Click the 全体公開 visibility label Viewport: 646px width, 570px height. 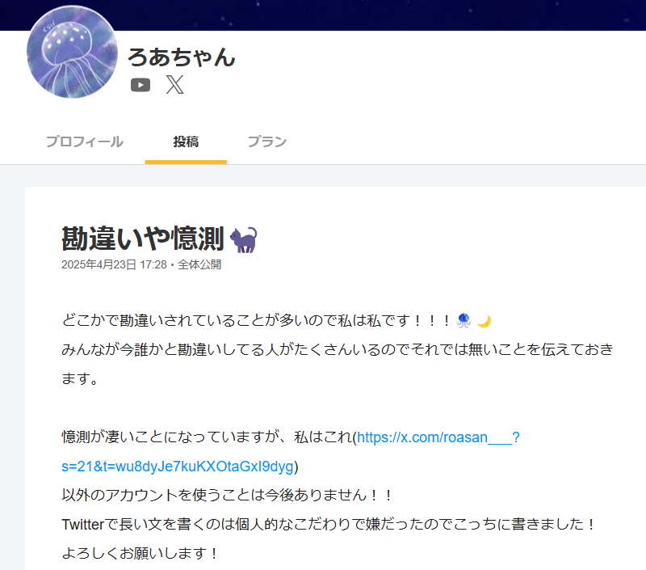[199, 264]
